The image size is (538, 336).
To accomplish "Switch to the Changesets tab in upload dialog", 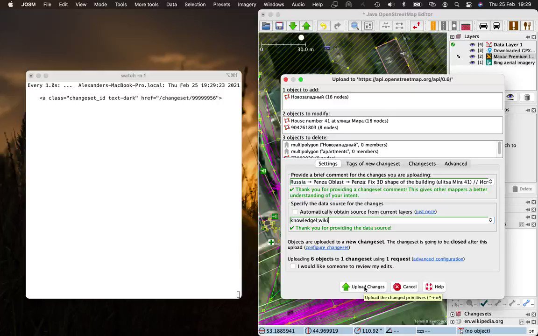I will tap(422, 163).
